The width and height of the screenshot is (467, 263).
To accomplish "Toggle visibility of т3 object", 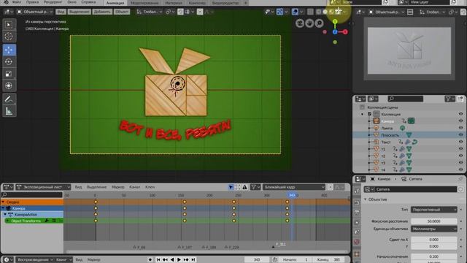I will pos(460,163).
